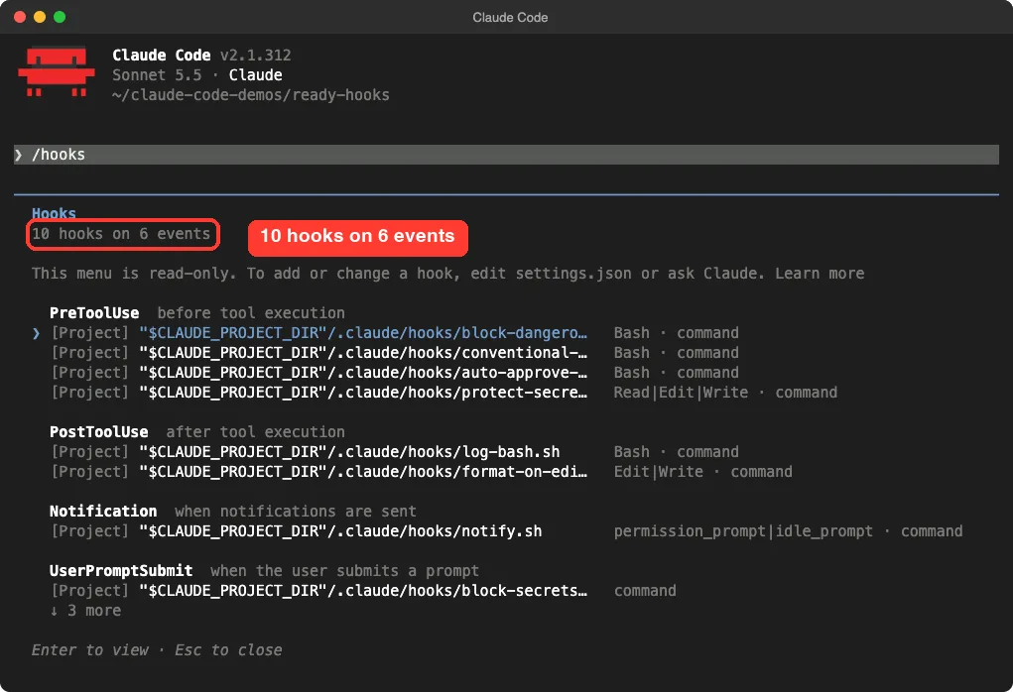Expand the '3 more' hooks indicator
Viewport: 1013px width, 692px height.
(86, 611)
